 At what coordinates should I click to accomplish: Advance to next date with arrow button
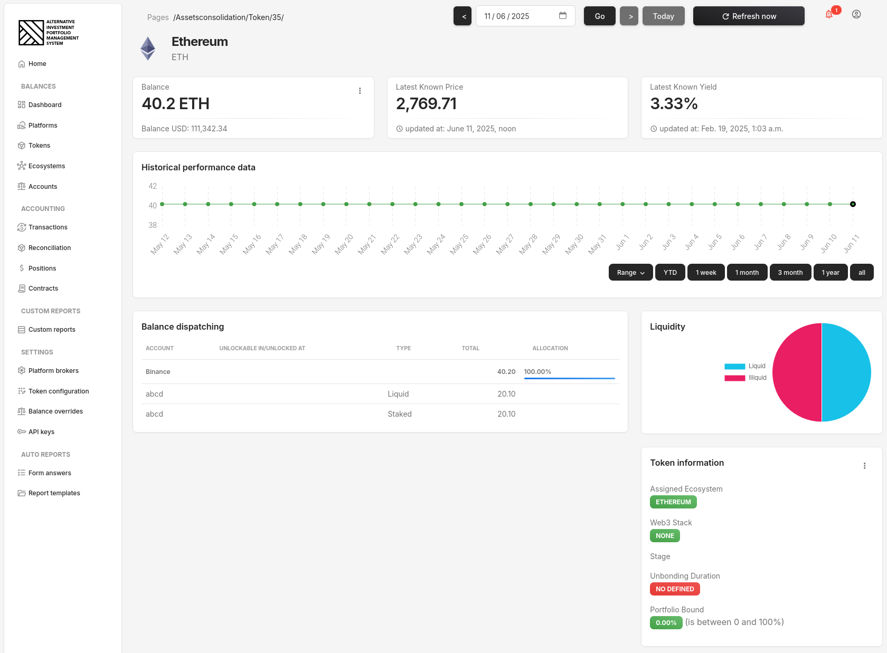(629, 16)
